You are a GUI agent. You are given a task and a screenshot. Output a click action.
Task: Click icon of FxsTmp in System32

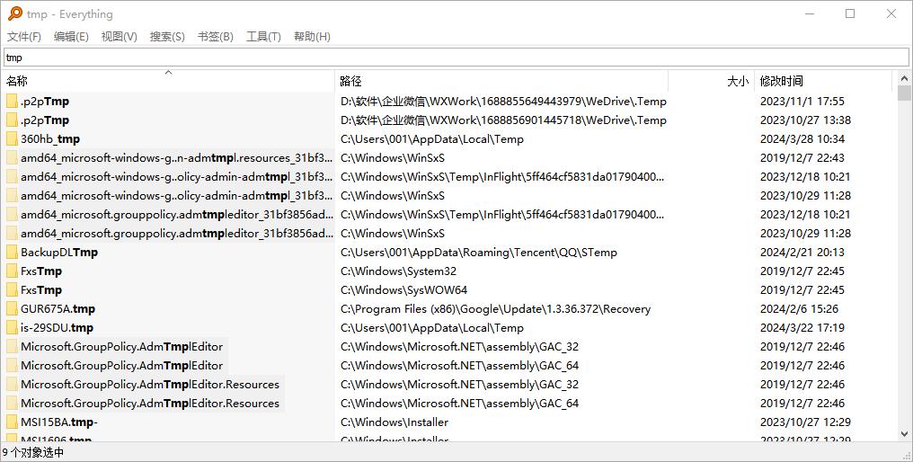coord(12,271)
